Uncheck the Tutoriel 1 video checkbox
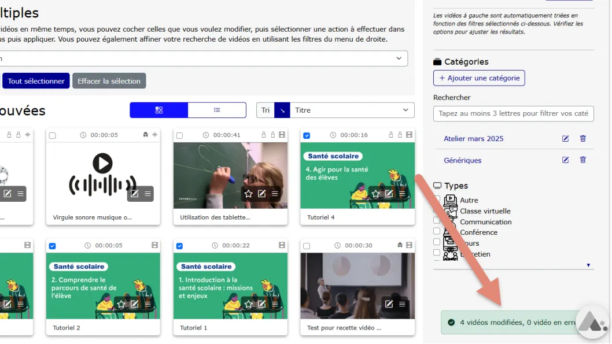Screen dimensions: 612x344 179,246
